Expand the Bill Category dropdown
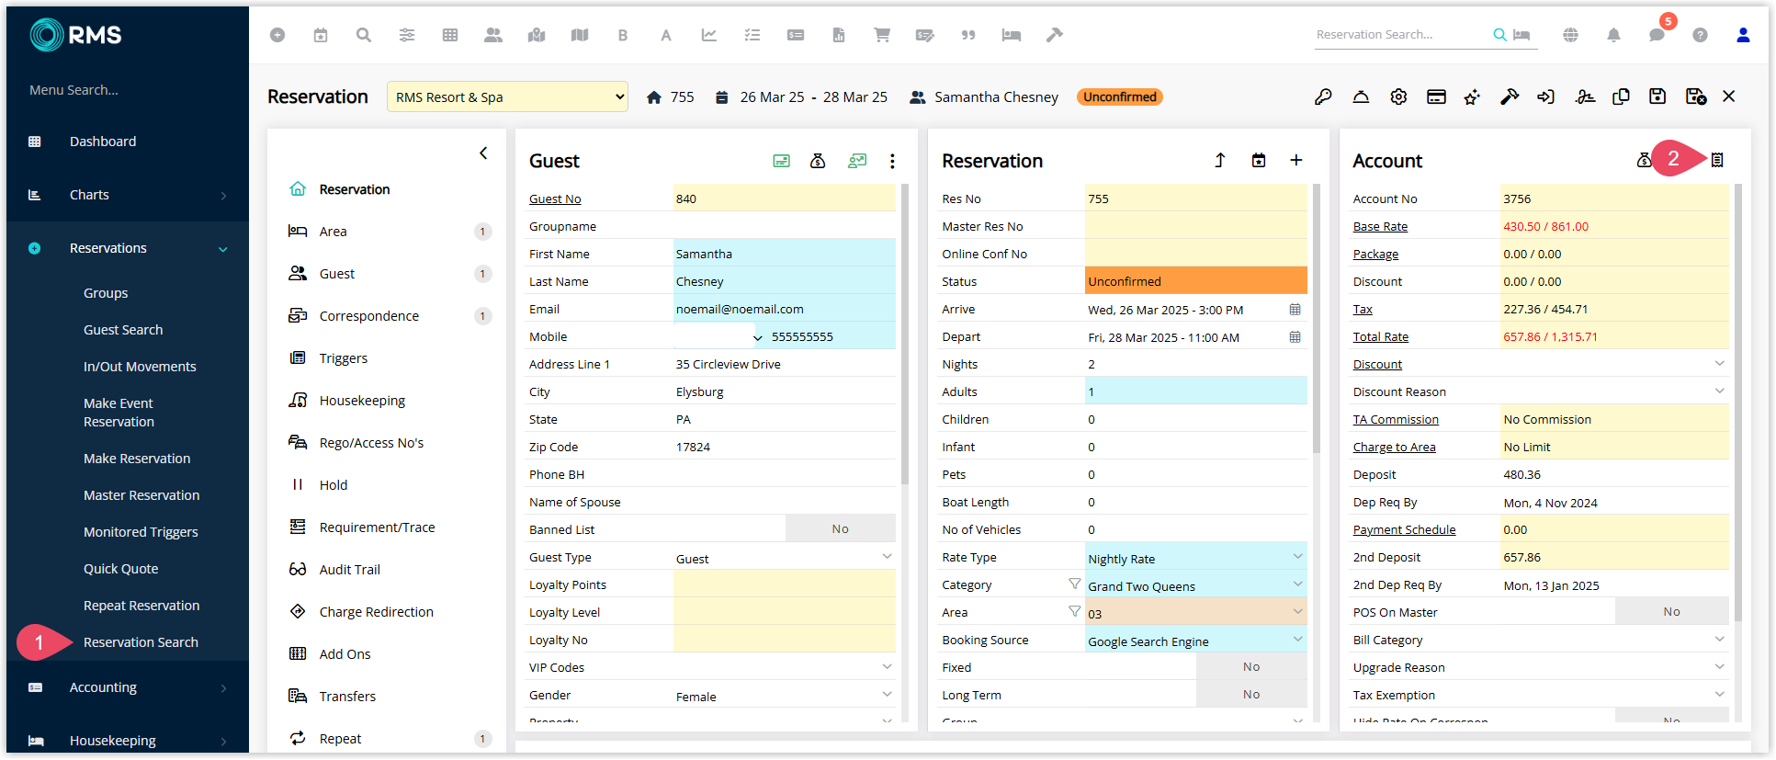The height and width of the screenshot is (760, 1776). [x=1719, y=639]
